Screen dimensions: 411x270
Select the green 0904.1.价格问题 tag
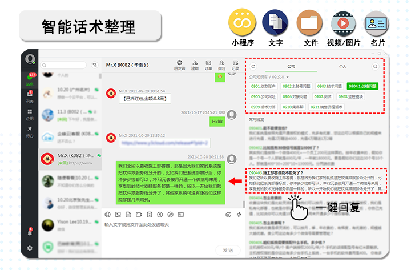coord(362,86)
